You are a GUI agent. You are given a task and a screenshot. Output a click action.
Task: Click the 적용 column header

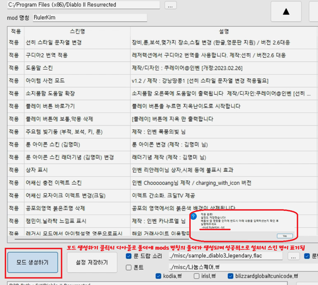point(16,31)
